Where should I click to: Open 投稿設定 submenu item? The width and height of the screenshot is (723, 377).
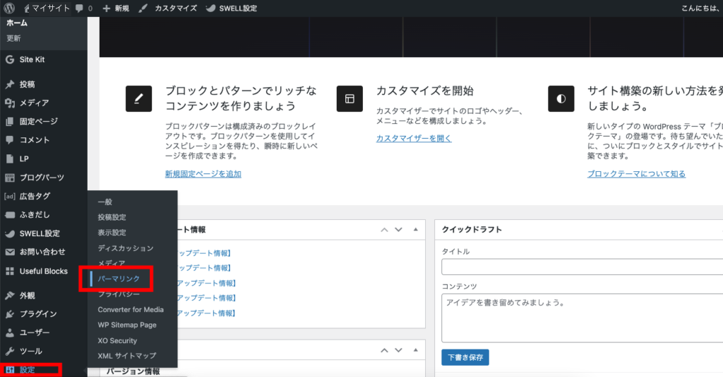[112, 217]
